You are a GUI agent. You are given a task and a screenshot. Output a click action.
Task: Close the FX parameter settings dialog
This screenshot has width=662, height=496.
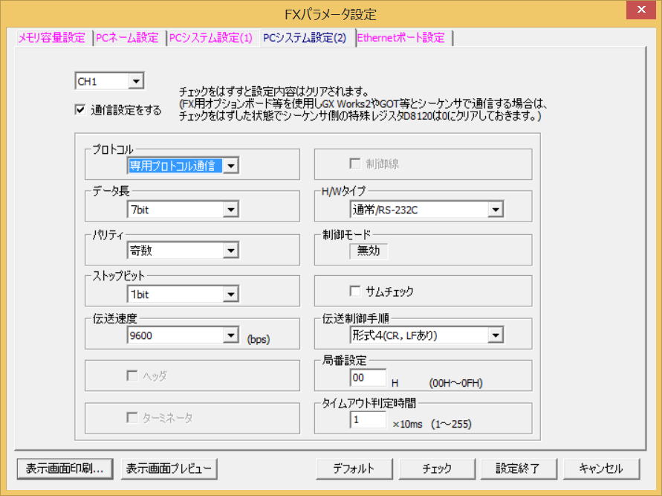(637, 13)
